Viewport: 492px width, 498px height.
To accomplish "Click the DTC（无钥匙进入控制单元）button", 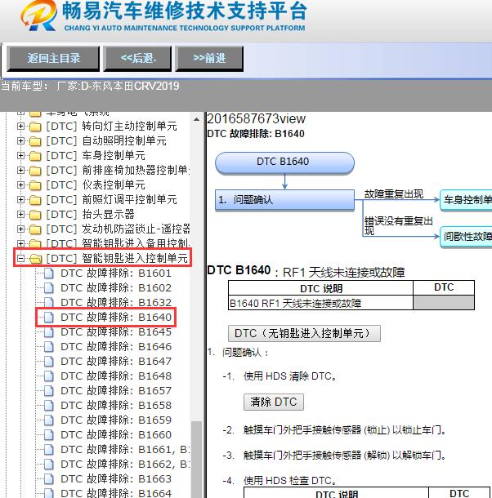I will tap(304, 333).
